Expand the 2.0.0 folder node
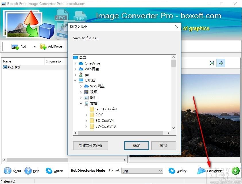This screenshot has width=242, height=184. click(86, 115)
